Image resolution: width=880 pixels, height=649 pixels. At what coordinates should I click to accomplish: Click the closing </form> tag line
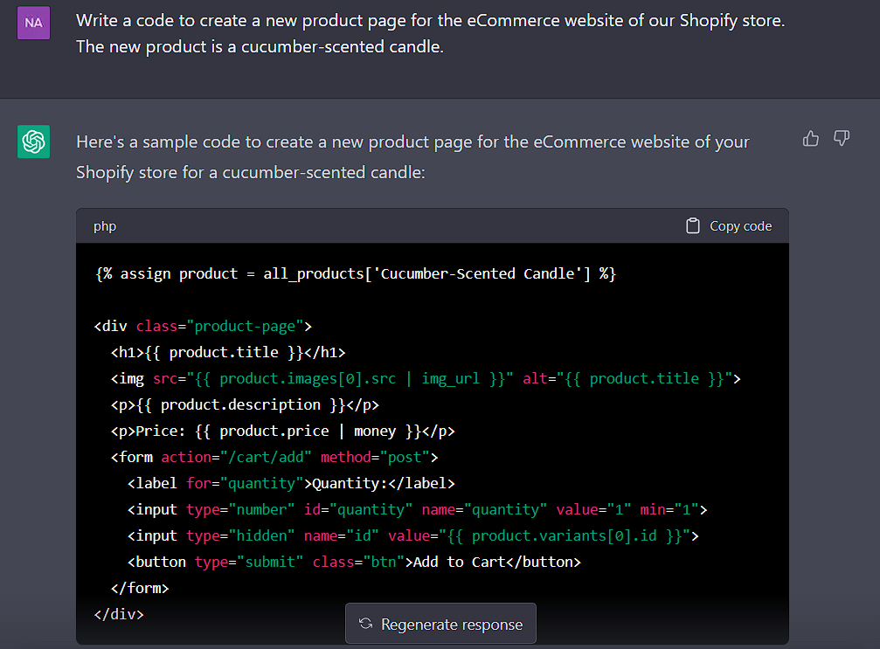click(140, 588)
